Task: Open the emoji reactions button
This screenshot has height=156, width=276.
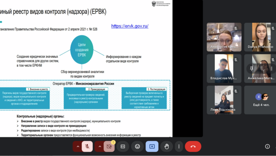Action: coord(137,146)
